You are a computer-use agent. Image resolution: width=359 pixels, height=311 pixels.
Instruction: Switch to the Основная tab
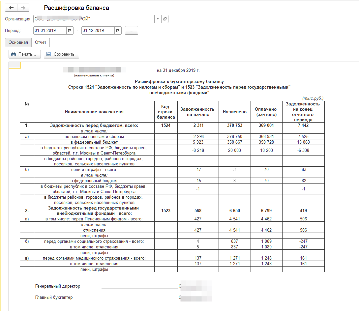(18, 42)
